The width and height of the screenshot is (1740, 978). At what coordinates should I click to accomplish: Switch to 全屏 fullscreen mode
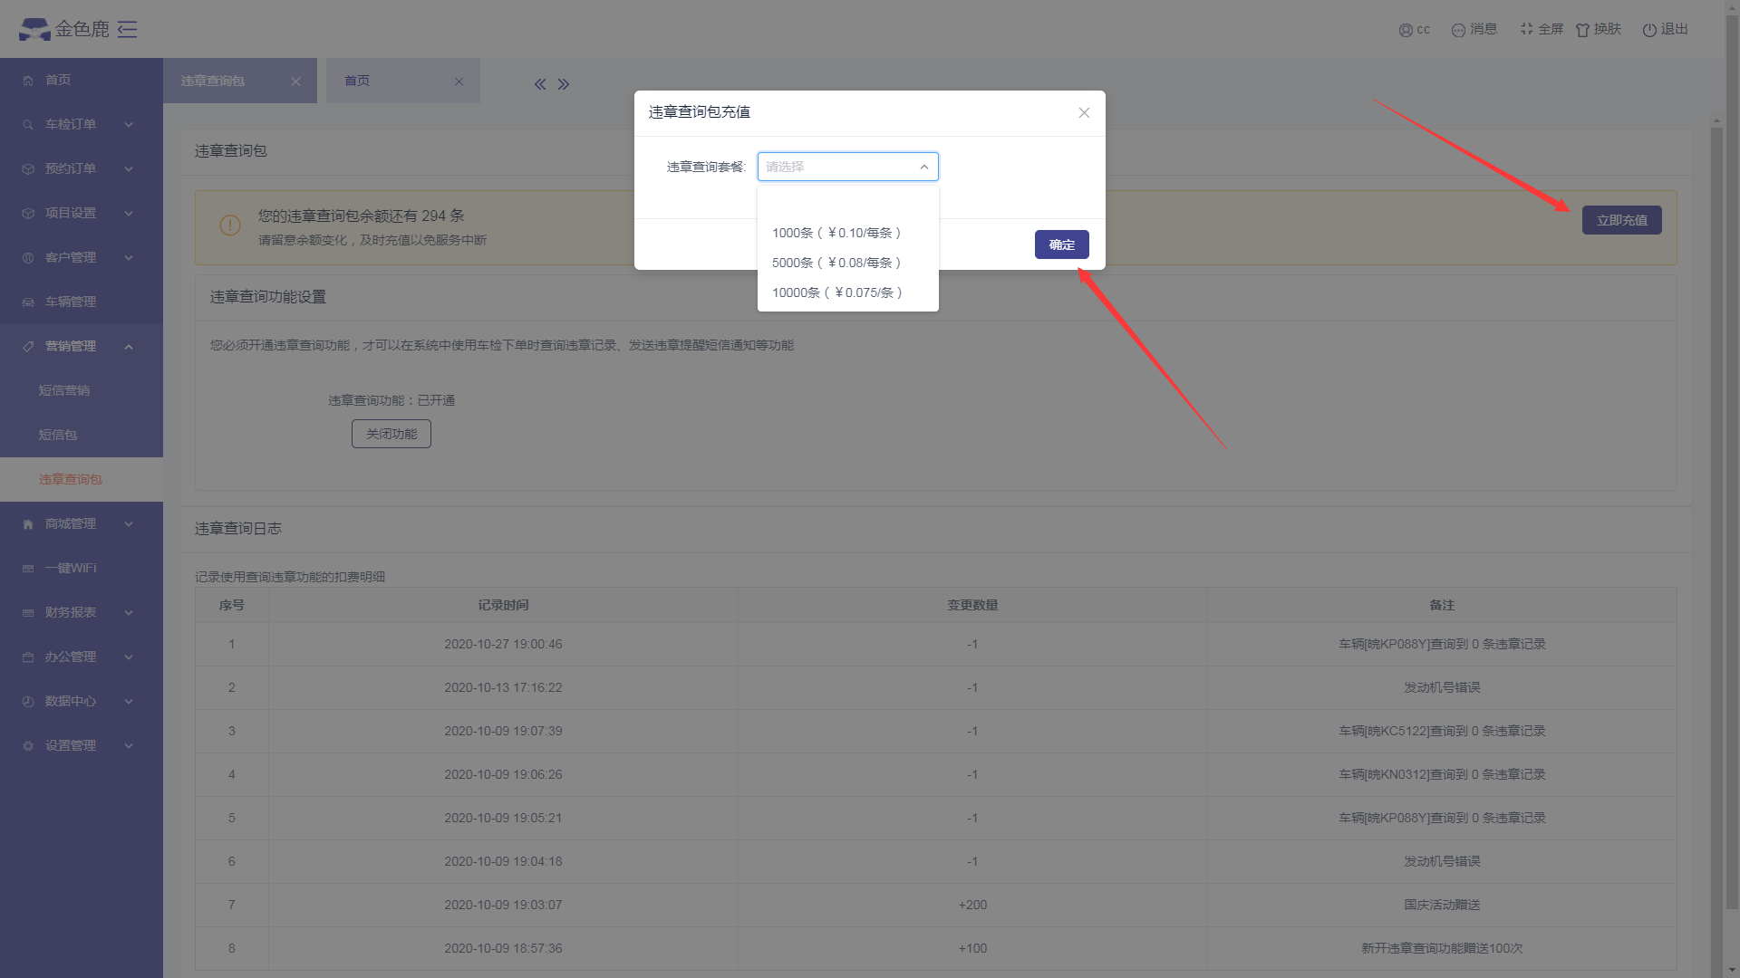tap(1542, 30)
